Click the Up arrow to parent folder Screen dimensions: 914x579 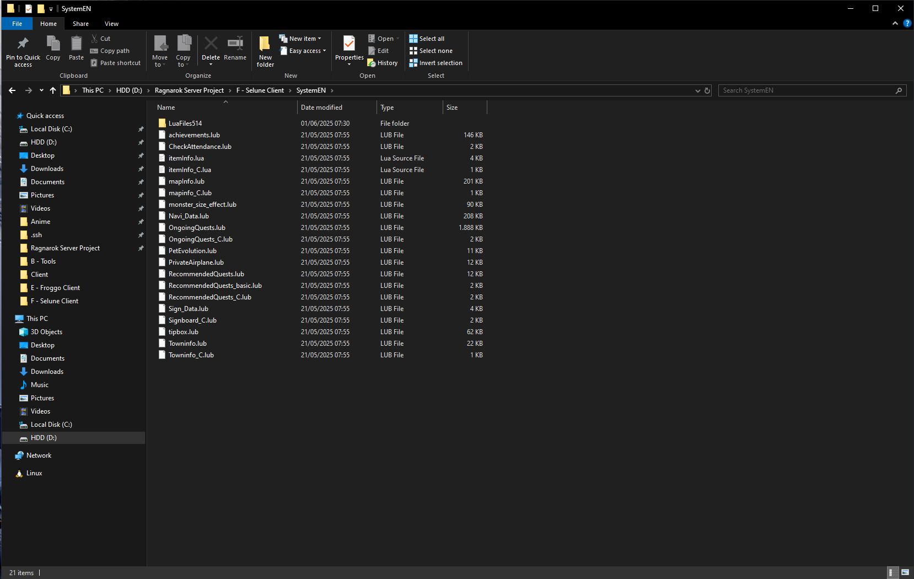click(x=53, y=90)
